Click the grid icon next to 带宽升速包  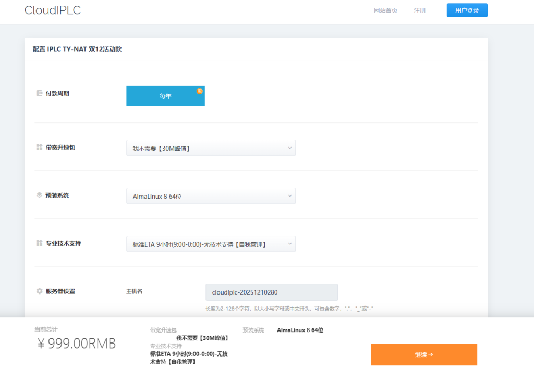click(39, 148)
